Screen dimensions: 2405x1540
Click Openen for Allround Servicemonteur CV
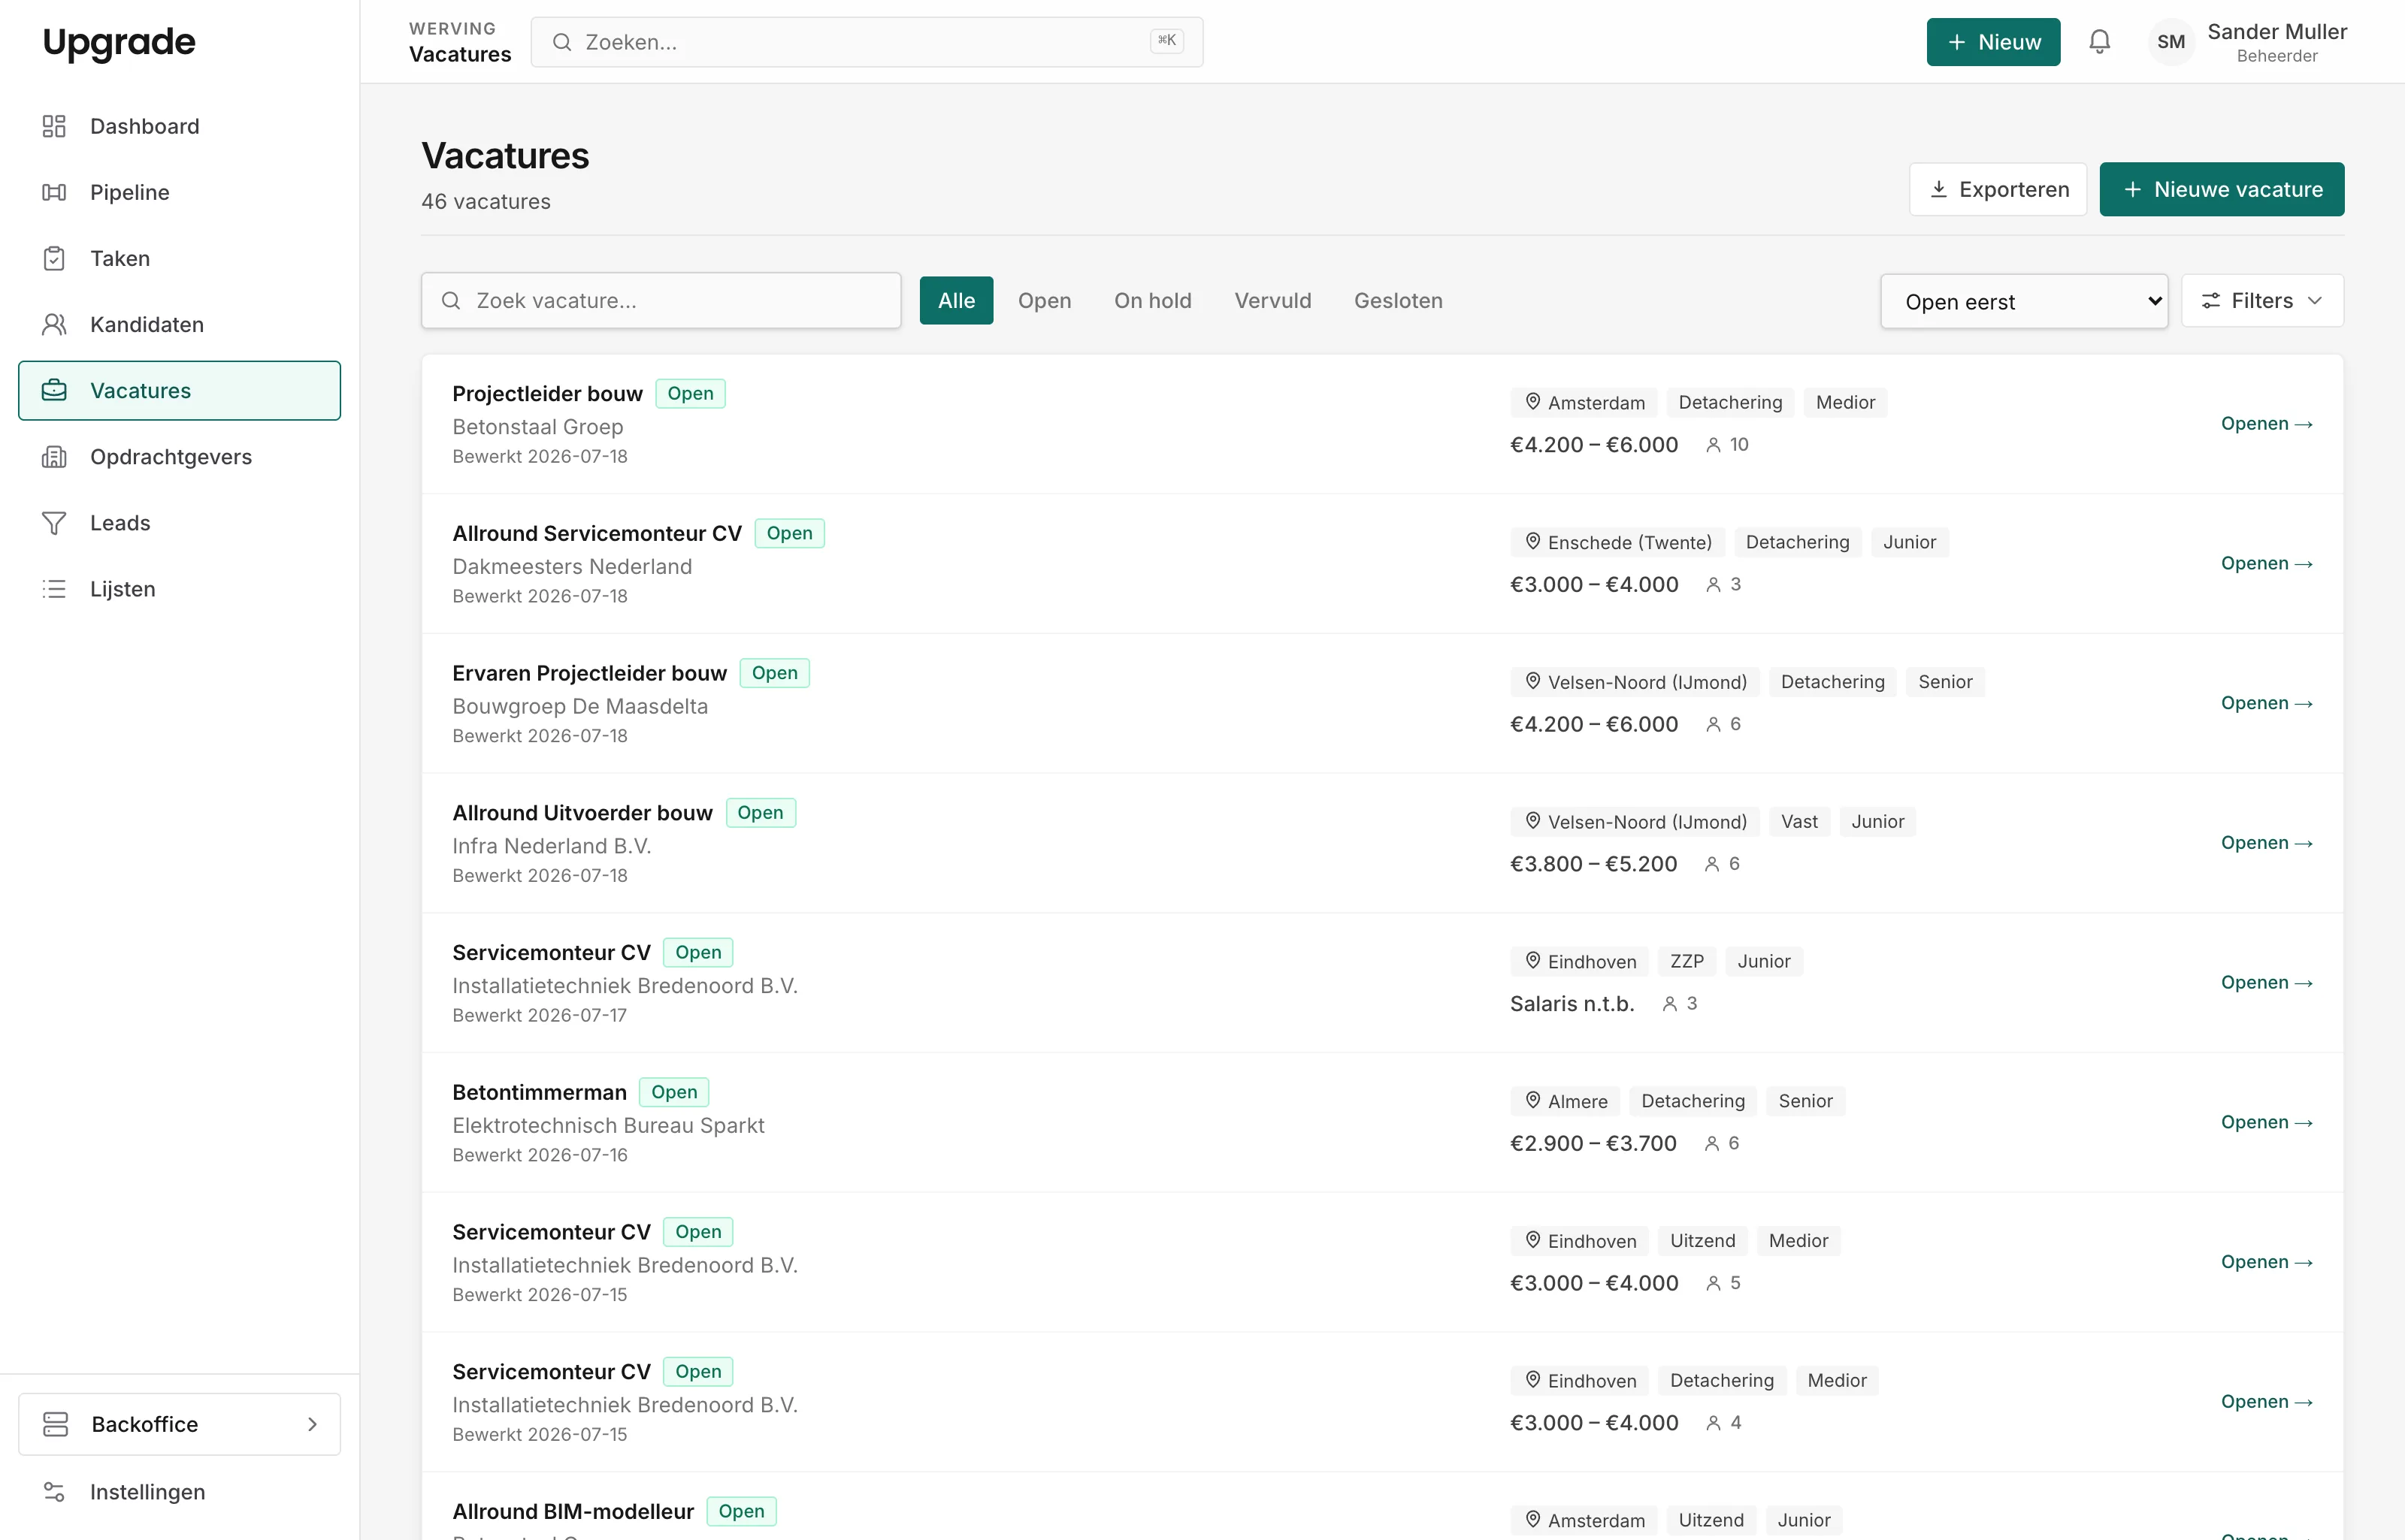[x=2267, y=563]
